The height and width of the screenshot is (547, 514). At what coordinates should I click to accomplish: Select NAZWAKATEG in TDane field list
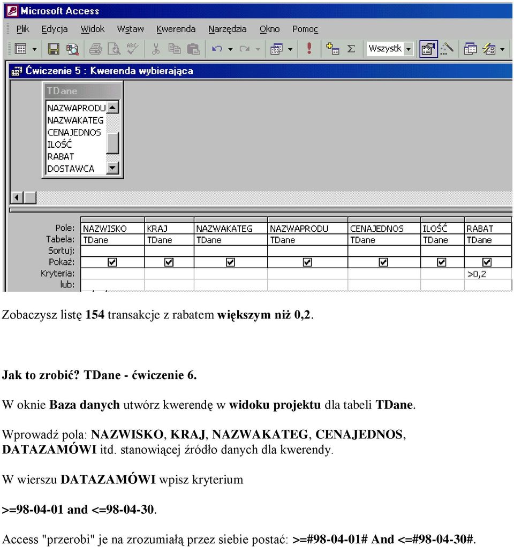click(x=76, y=120)
